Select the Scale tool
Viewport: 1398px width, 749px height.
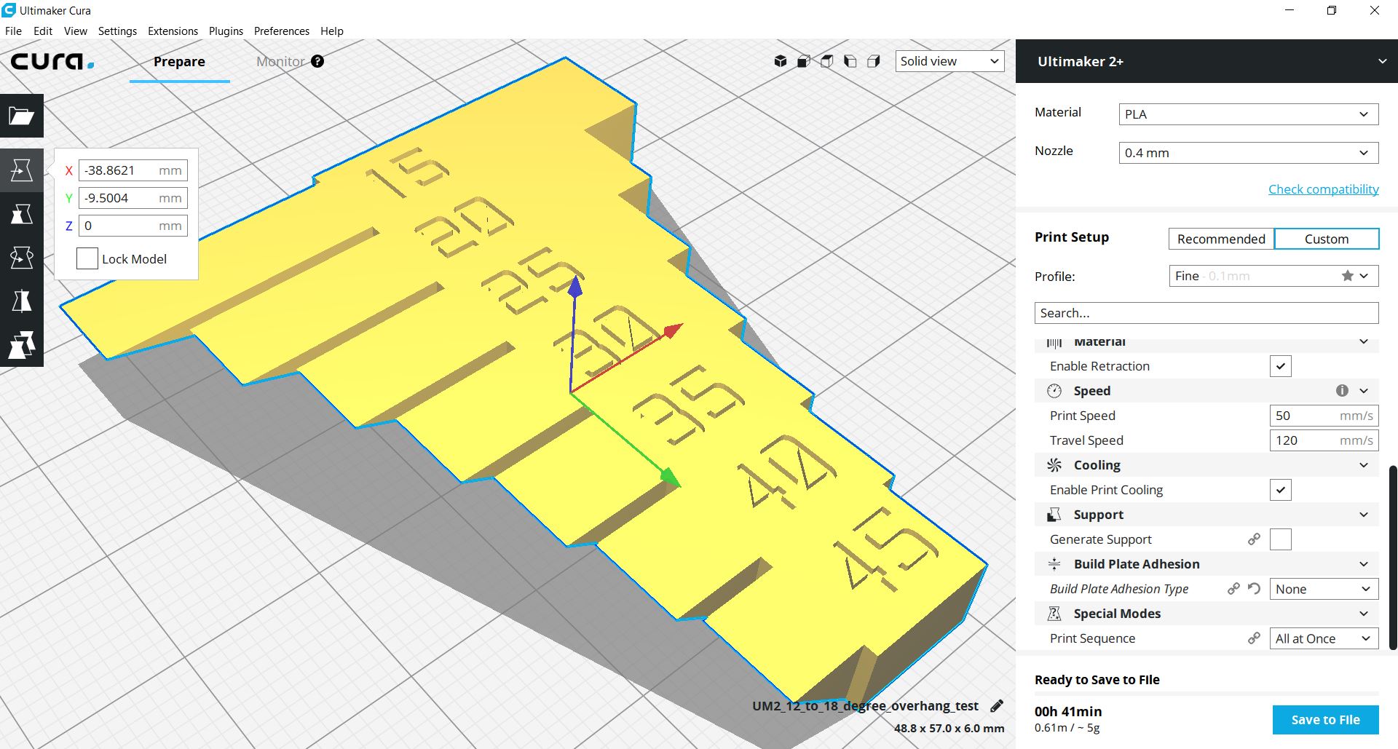click(22, 214)
